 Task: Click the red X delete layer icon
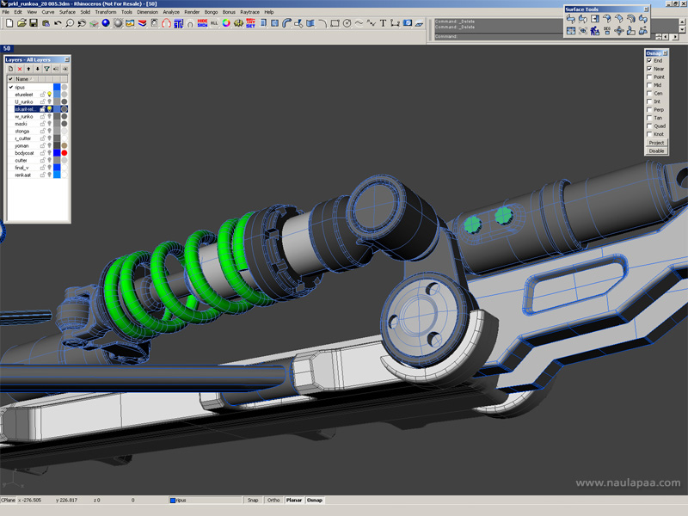(20, 69)
